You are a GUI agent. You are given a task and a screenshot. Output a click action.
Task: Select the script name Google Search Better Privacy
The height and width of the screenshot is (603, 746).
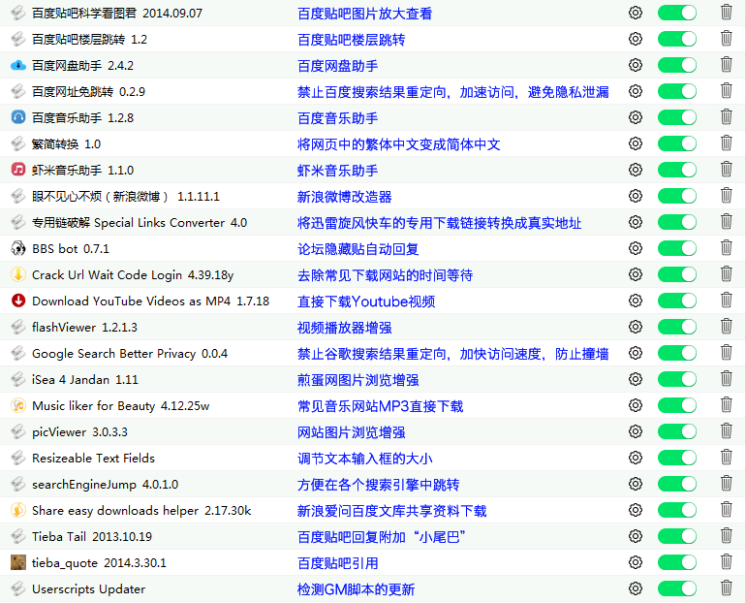pyautogui.click(x=130, y=354)
